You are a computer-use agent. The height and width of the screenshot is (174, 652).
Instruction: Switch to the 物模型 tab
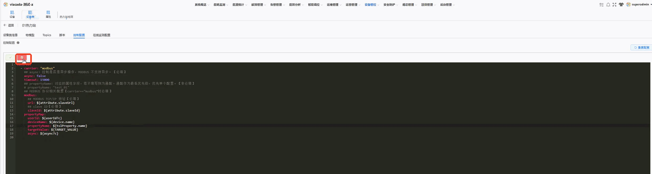coord(30,35)
